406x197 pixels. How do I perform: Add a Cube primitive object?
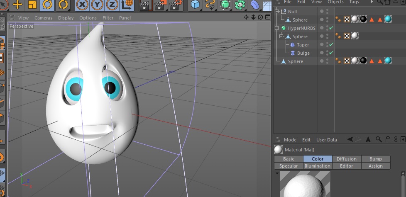click(195, 5)
